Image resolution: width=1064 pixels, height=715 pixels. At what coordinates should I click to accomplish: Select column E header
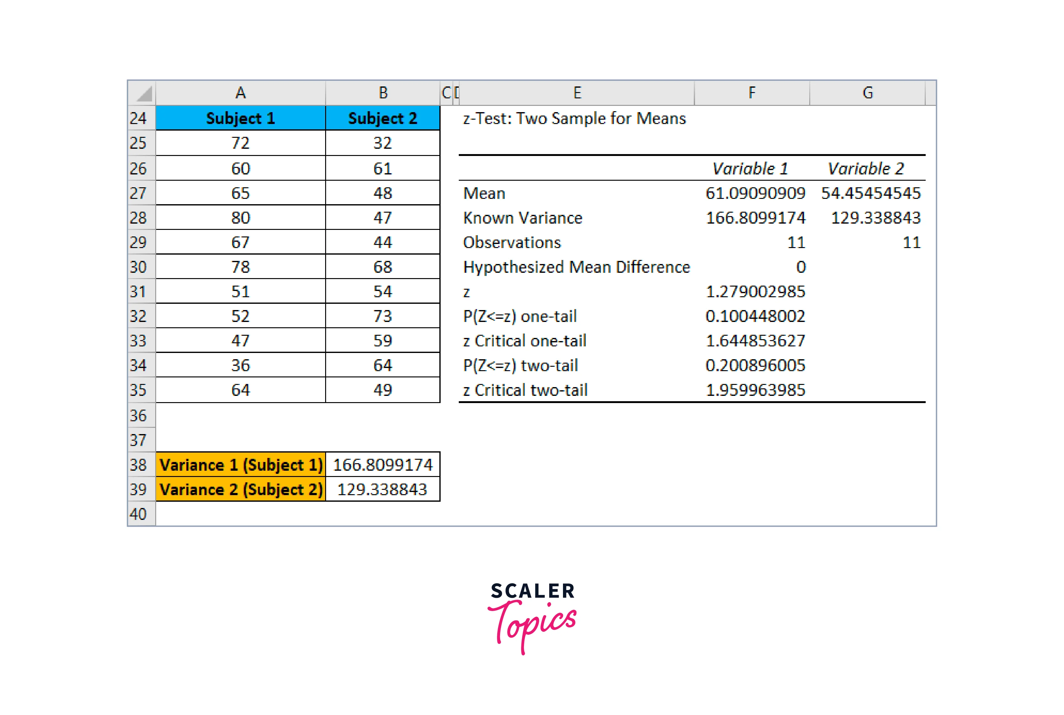[577, 93]
